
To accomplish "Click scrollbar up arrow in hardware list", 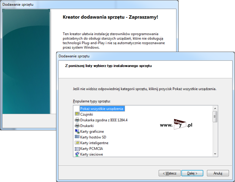I will (215, 108).
